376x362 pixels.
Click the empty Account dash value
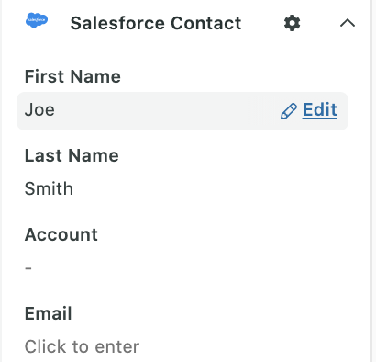point(28,268)
